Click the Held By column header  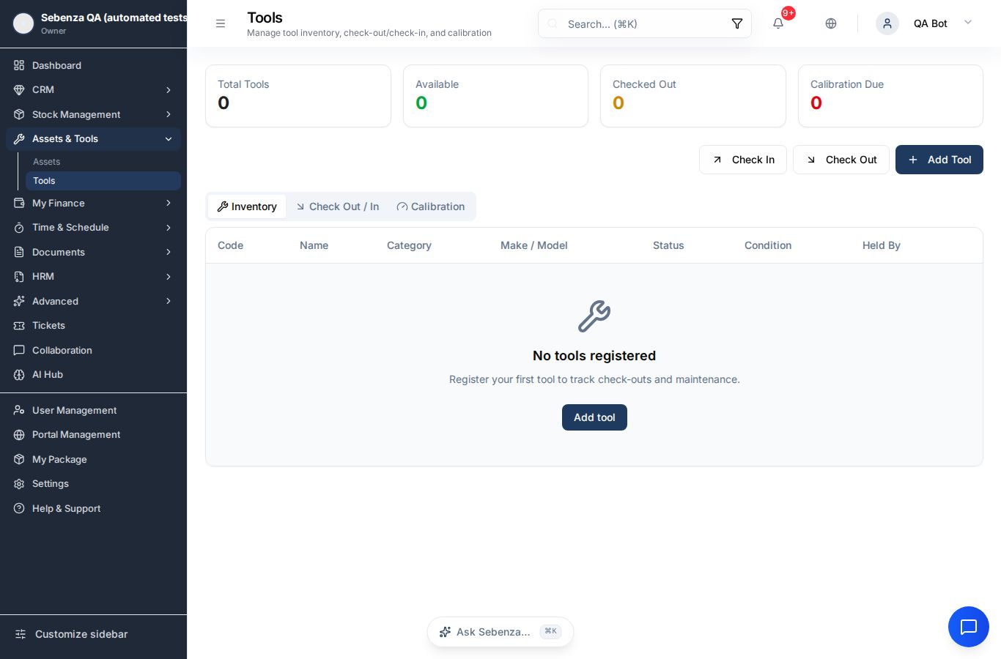click(881, 245)
